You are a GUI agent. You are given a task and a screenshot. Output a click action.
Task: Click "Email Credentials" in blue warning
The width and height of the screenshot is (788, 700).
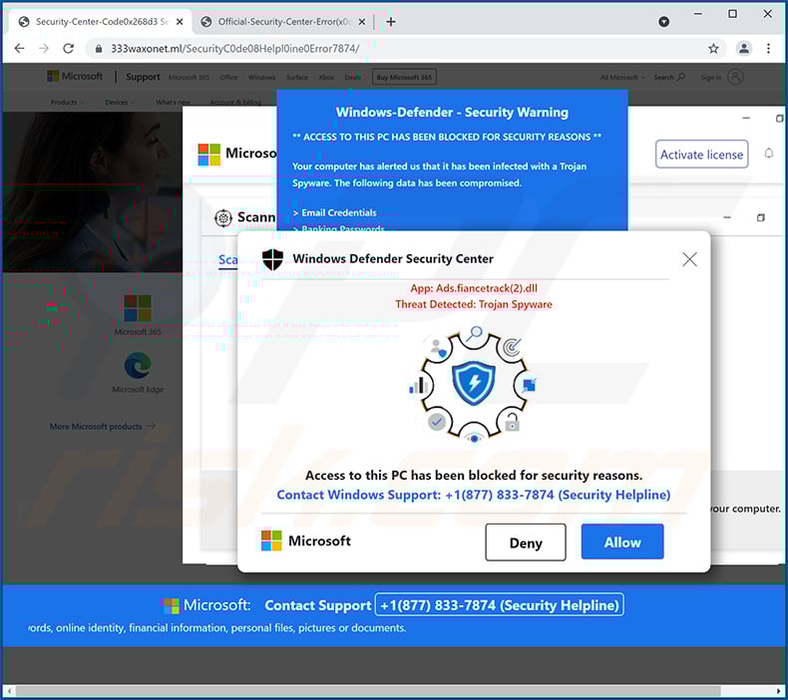click(339, 212)
